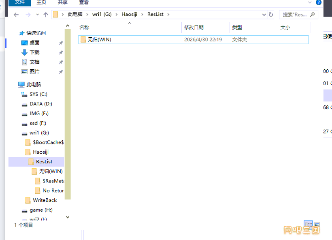The width and height of the screenshot is (332, 240).
Task: Select ResList in the address breadcrumb
Action: [x=155, y=14]
